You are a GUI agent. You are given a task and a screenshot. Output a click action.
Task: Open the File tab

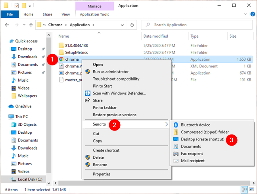pos(10,14)
